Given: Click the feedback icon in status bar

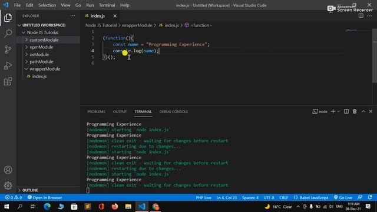Looking at the screenshot, I should click(x=360, y=198).
